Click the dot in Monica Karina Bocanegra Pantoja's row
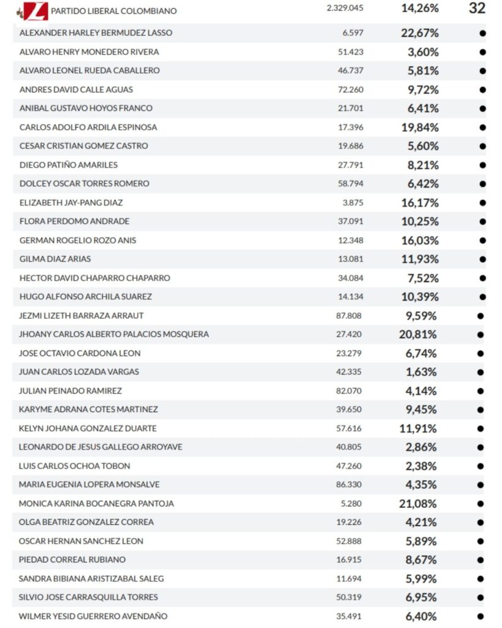 pyautogui.click(x=481, y=504)
